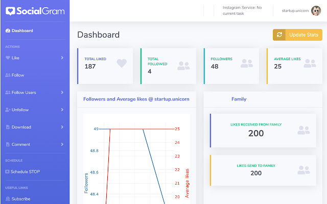Click the file icon beside Comment
Screen dimensions: 327x204
(x=8, y=144)
